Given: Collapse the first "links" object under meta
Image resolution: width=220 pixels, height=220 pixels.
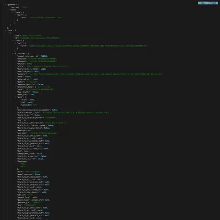Looking at the screenshot, I should click(x=12, y=12).
